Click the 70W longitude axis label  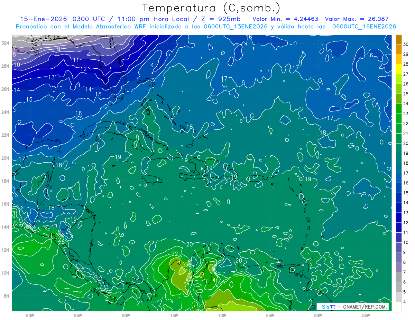tap(222, 316)
